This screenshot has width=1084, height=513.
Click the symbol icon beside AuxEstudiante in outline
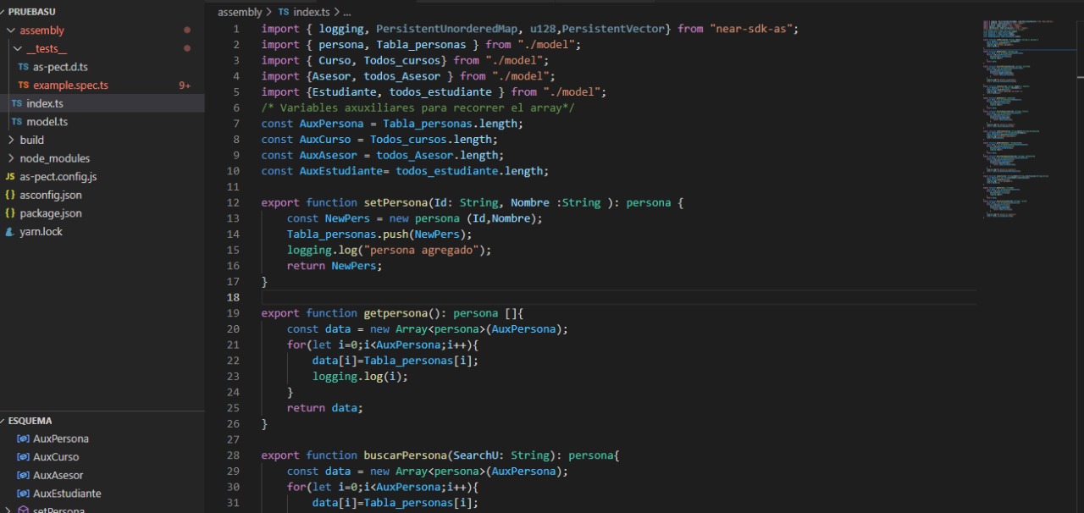(24, 494)
